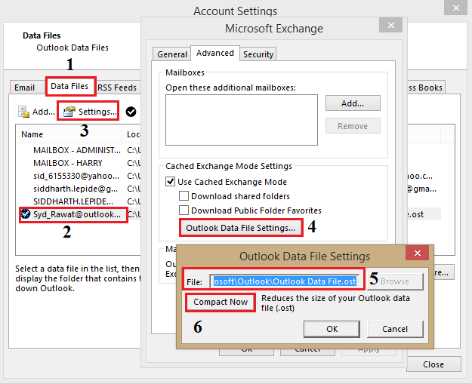Click the Name column header
Image resolution: width=472 pixels, height=384 pixels.
[69, 134]
